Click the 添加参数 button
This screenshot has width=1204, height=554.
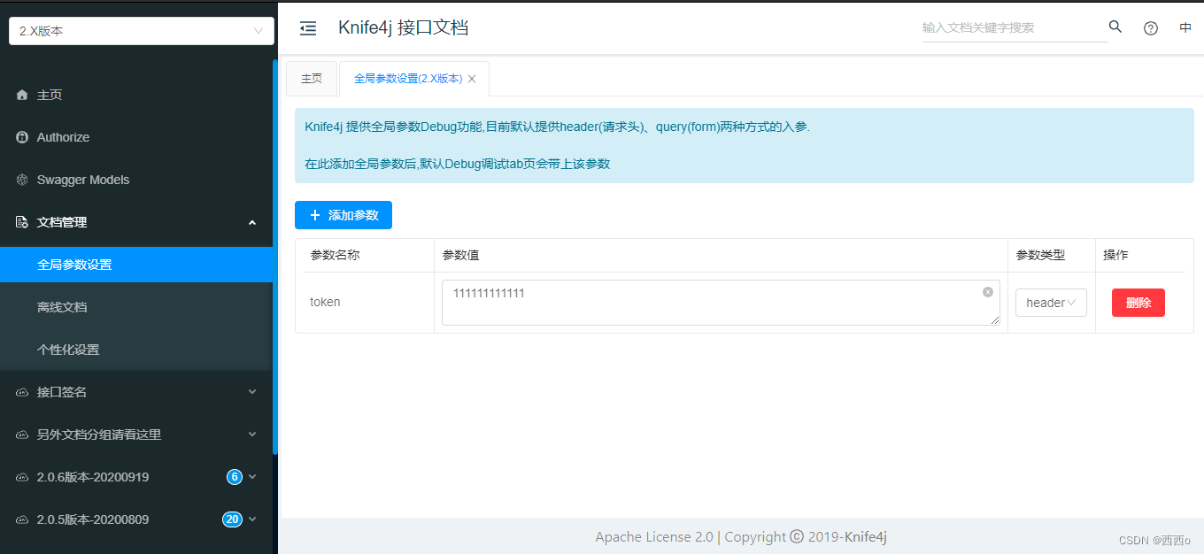[x=343, y=214]
